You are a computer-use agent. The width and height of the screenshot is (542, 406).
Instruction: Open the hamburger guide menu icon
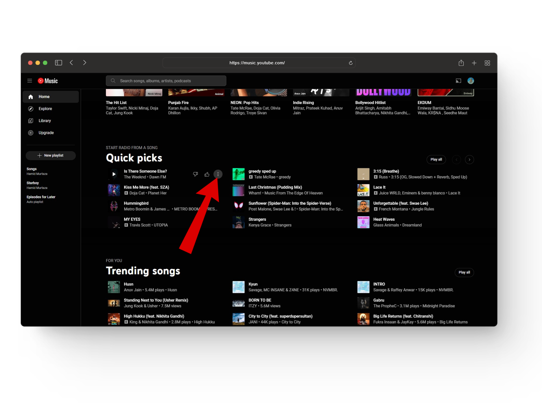[30, 81]
